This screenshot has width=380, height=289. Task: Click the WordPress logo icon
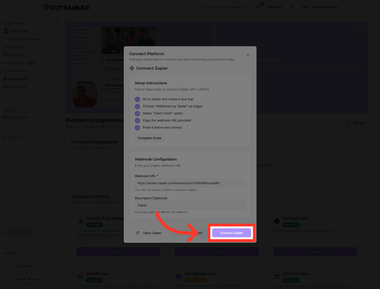click(x=80, y=277)
